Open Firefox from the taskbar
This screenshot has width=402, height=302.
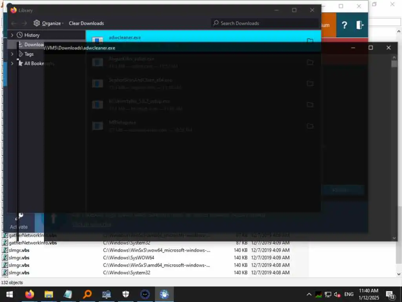tap(29, 294)
